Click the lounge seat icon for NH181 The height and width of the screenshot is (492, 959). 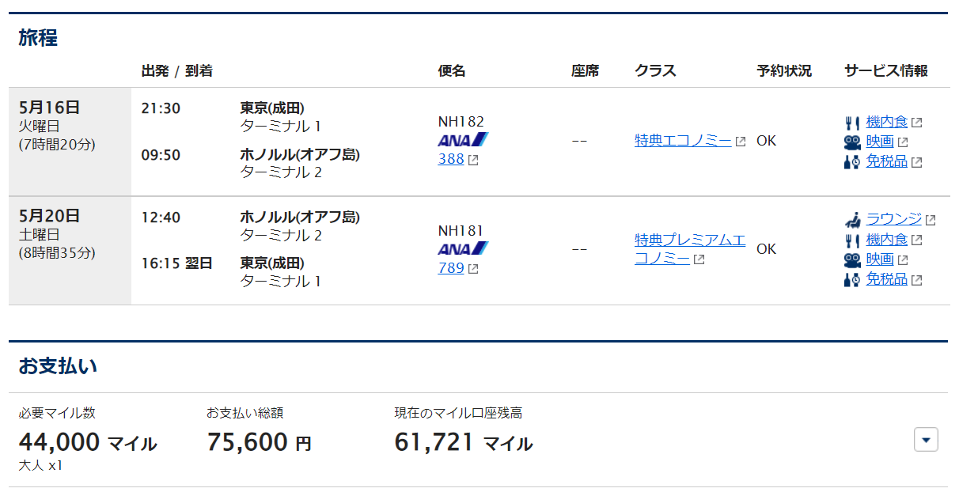852,219
